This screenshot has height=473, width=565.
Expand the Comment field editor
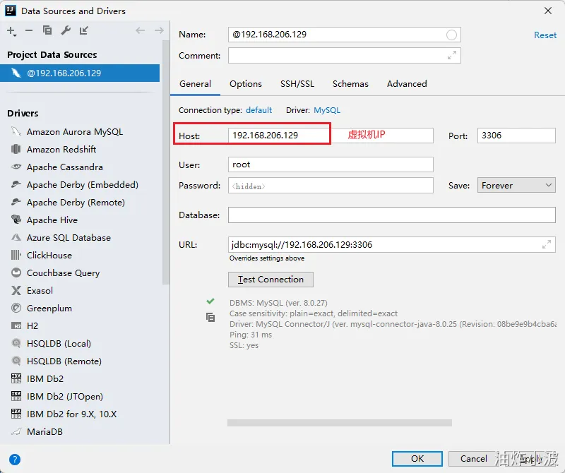[452, 55]
